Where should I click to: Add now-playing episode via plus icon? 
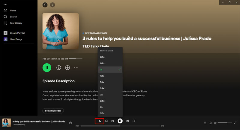[70, 123]
